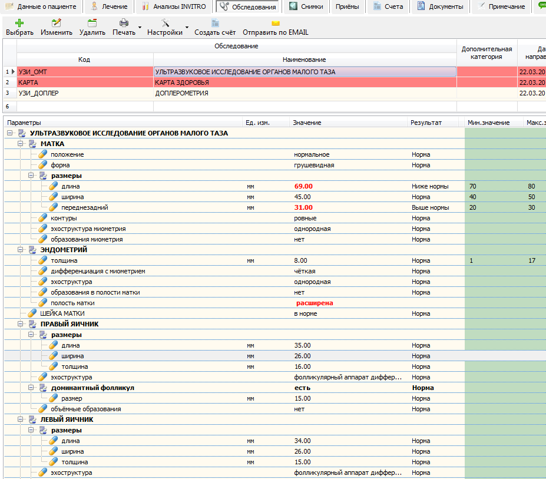Image resolution: width=546 pixels, height=479 pixels.
Task: Click pill icon next to ШЕЙКА МАТКИ
Action: 32,313
